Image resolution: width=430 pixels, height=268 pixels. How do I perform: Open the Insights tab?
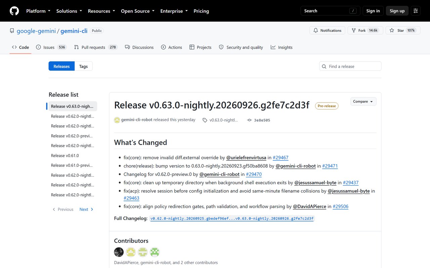click(x=282, y=47)
